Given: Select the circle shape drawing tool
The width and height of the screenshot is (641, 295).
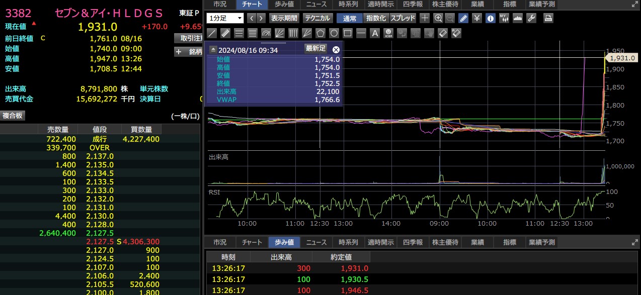Looking at the screenshot, I should tap(334, 33).
